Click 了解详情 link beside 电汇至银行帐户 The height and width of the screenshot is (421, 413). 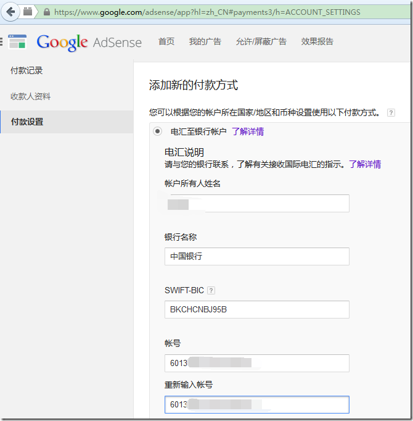[248, 131]
